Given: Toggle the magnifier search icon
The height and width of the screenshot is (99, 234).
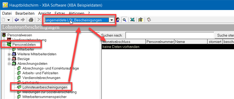Looking at the screenshot, I should [125, 20].
